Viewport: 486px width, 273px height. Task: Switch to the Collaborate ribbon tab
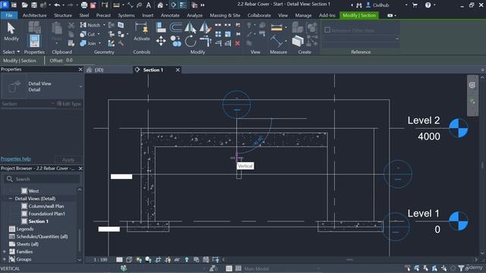(x=259, y=15)
